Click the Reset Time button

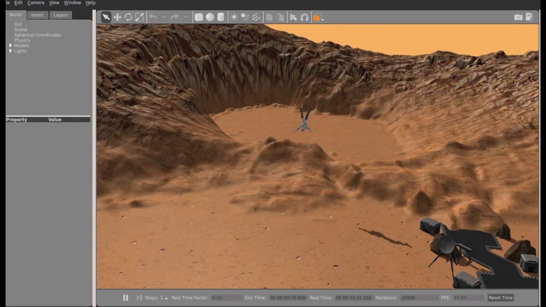(501, 298)
